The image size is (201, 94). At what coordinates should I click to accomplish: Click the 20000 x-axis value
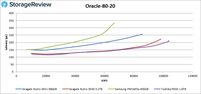pos(46,76)
